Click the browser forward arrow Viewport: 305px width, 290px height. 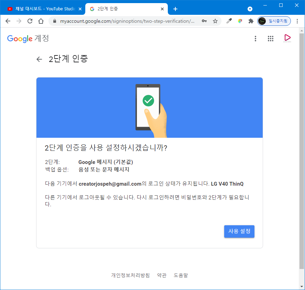[x=19, y=21]
